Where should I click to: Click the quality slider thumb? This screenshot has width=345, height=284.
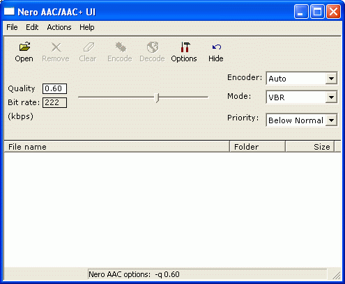point(158,97)
